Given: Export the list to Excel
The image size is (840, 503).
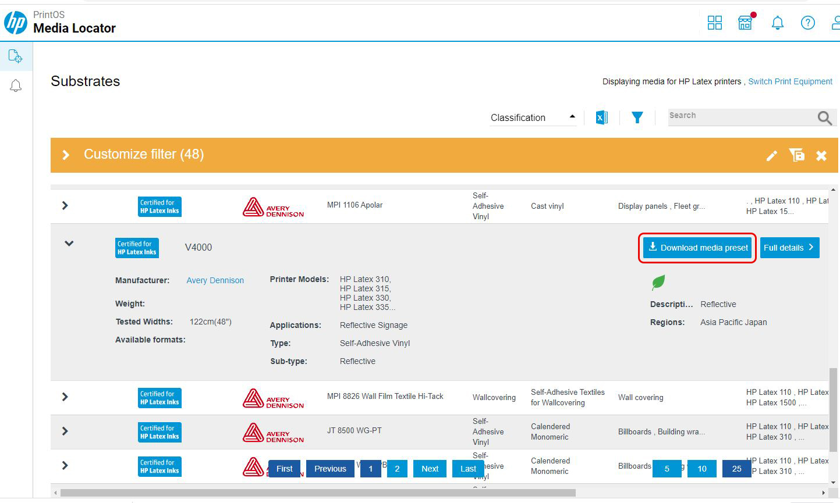Looking at the screenshot, I should point(602,117).
